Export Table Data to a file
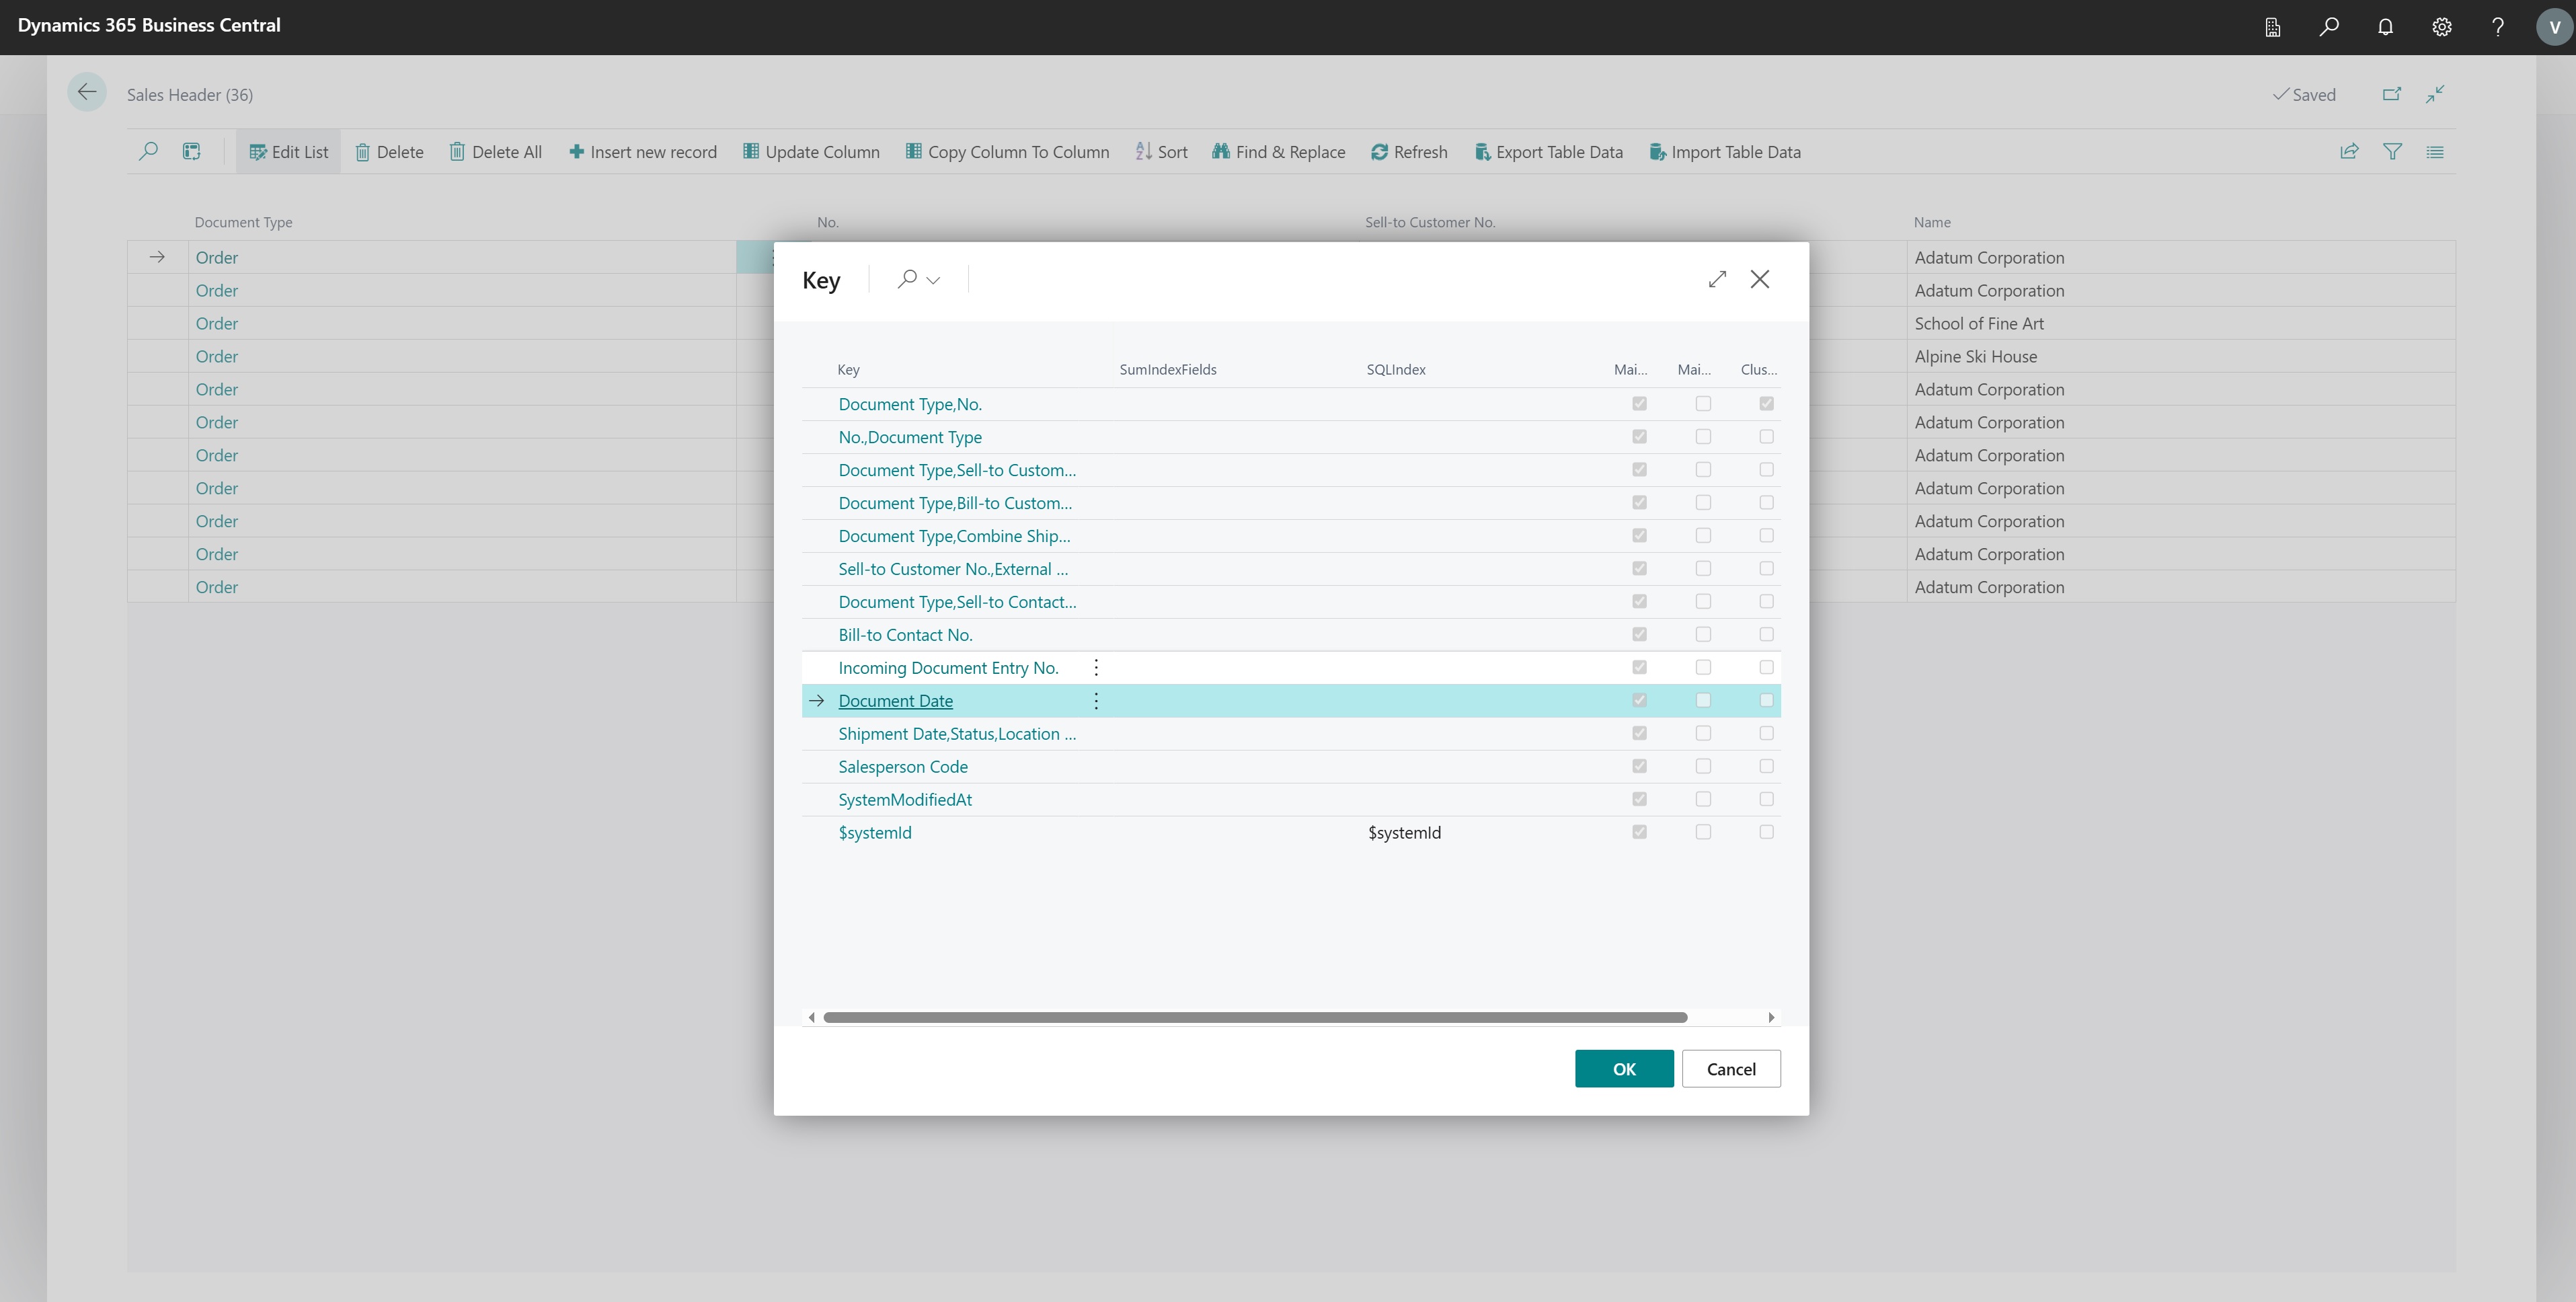The height and width of the screenshot is (1302, 2576). click(1549, 151)
